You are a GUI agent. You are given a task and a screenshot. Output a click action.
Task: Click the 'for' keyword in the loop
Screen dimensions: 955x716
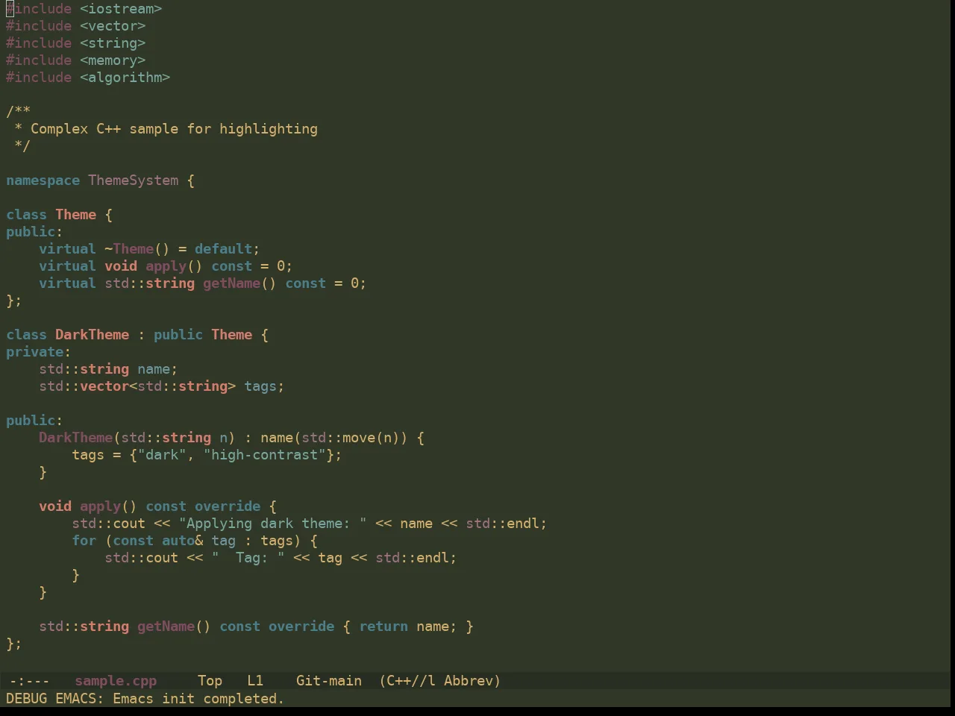tap(84, 541)
